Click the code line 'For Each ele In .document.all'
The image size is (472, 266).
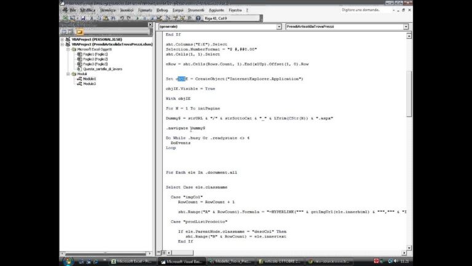(x=202, y=172)
